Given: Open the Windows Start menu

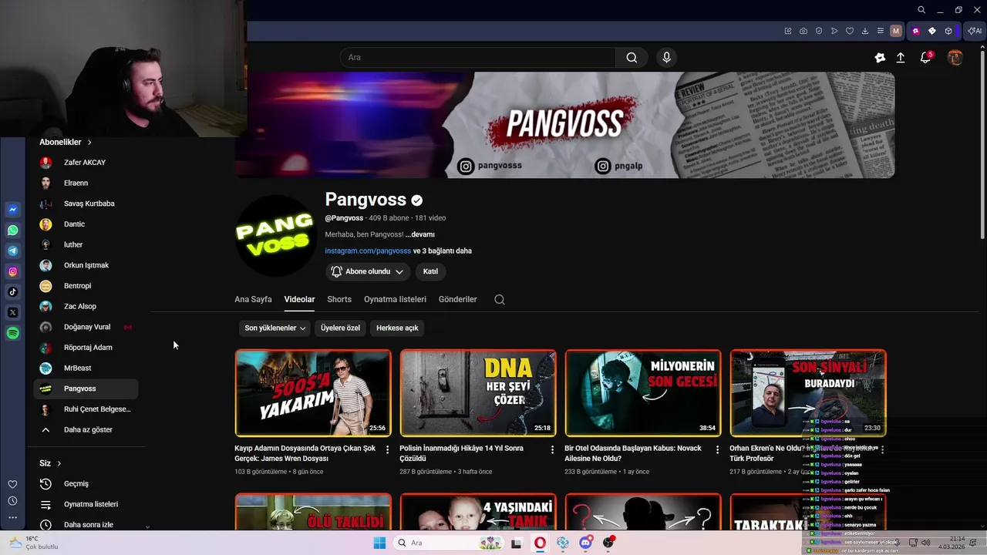Looking at the screenshot, I should [x=379, y=543].
